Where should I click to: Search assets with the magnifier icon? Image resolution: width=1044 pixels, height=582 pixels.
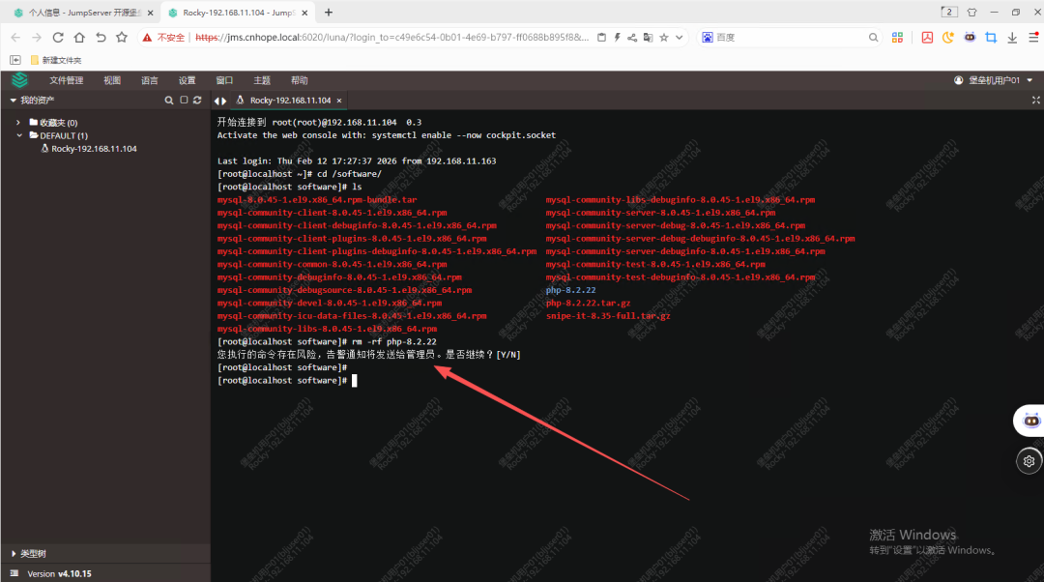tap(169, 100)
